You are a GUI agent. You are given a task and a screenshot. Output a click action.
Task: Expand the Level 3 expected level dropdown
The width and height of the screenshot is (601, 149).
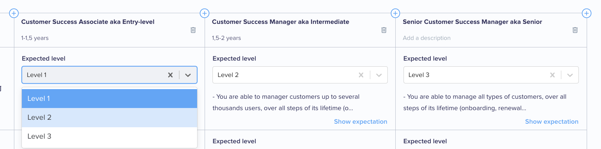pos(570,75)
